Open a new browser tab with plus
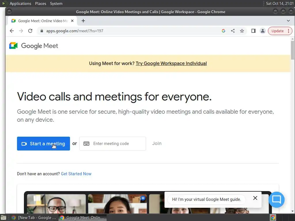 (83, 21)
